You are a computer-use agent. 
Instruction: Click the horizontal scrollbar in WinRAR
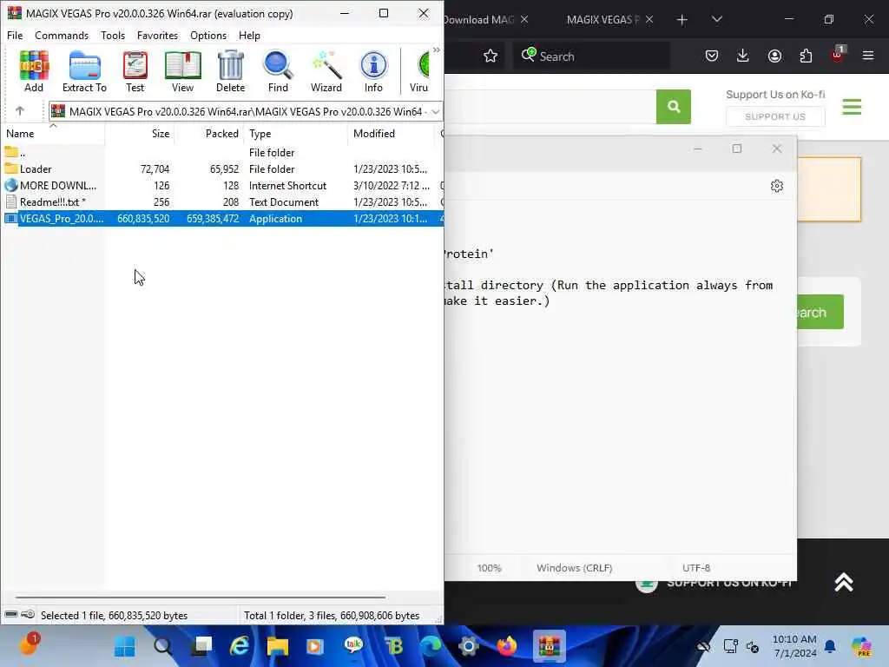pos(201,598)
